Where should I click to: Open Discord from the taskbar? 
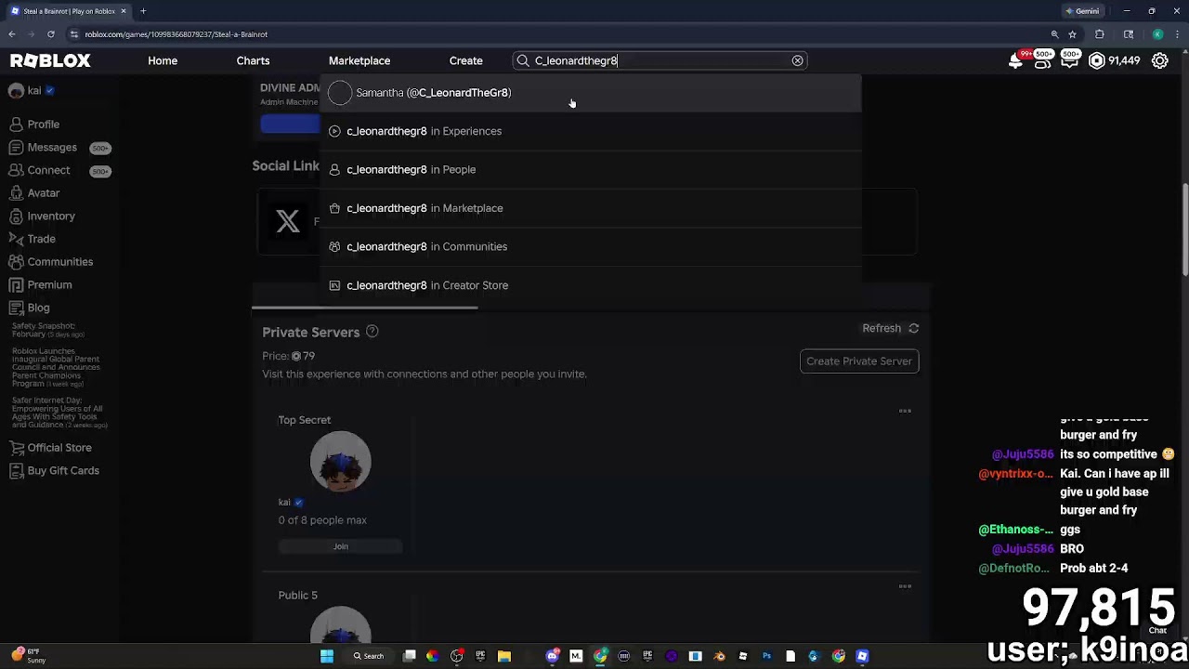pos(553,656)
